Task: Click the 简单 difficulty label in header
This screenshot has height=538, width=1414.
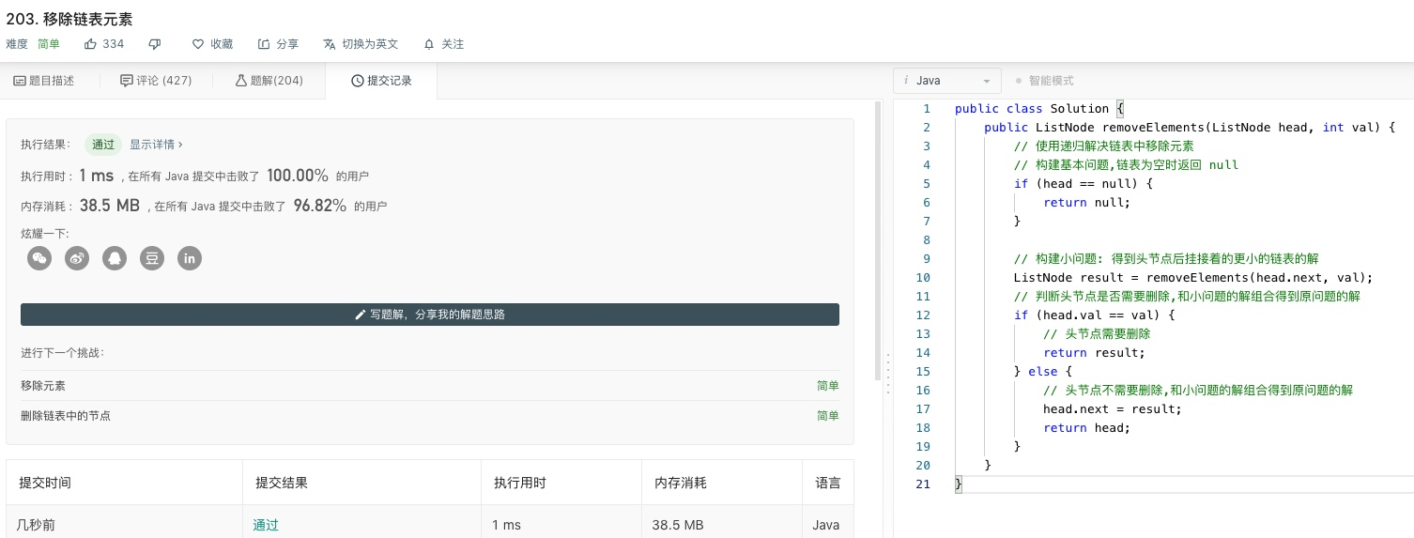Action: [49, 44]
